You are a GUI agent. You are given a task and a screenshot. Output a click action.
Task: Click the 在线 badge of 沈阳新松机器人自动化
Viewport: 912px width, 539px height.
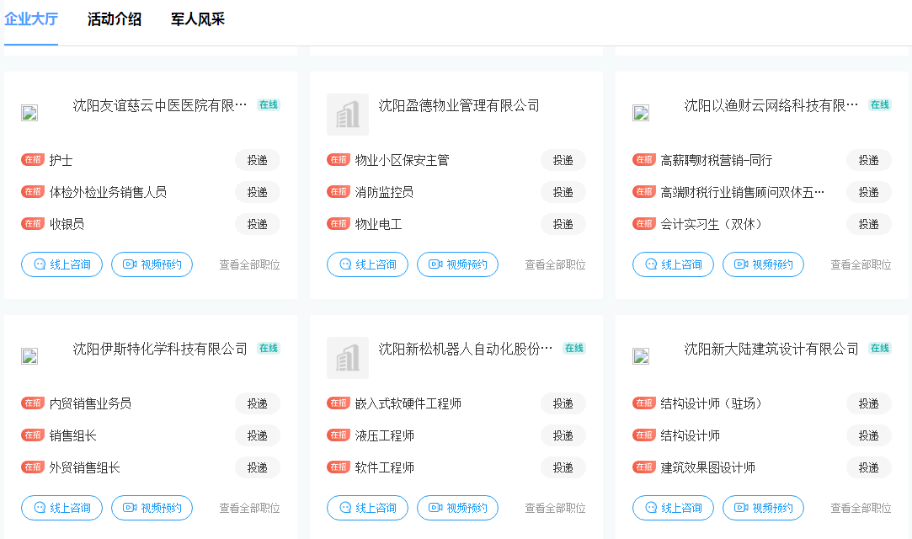click(x=574, y=349)
